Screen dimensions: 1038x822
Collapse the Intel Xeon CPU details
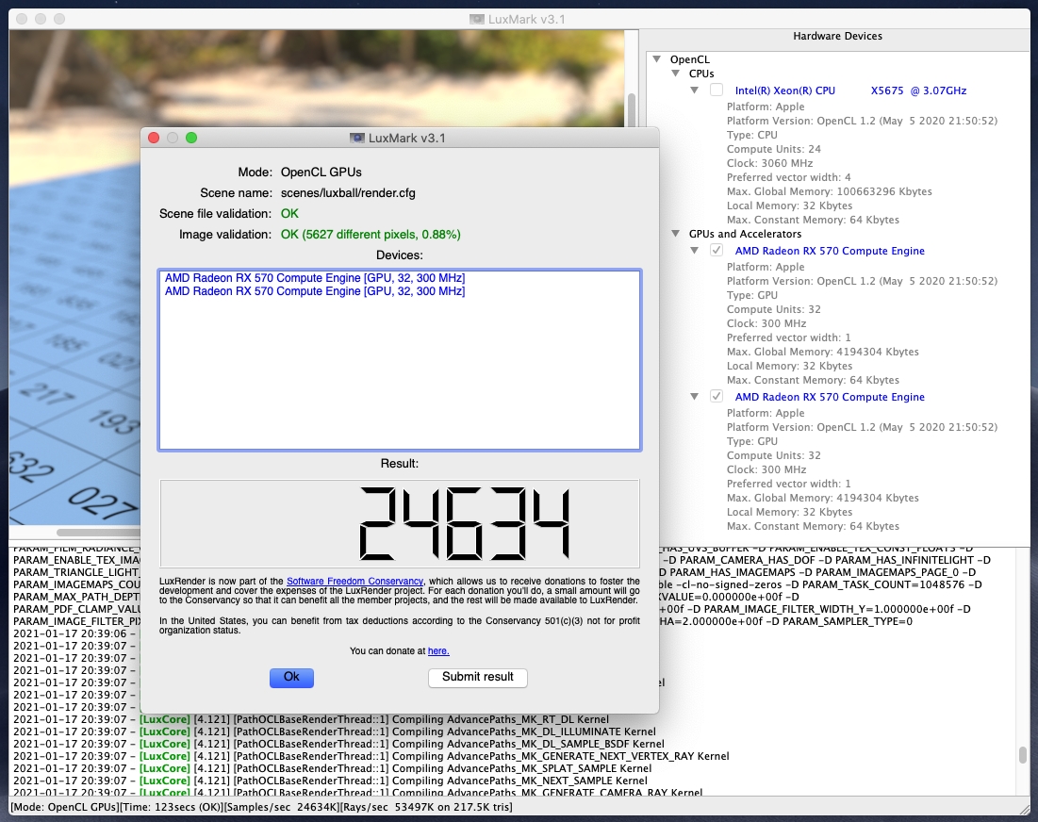[x=694, y=90]
